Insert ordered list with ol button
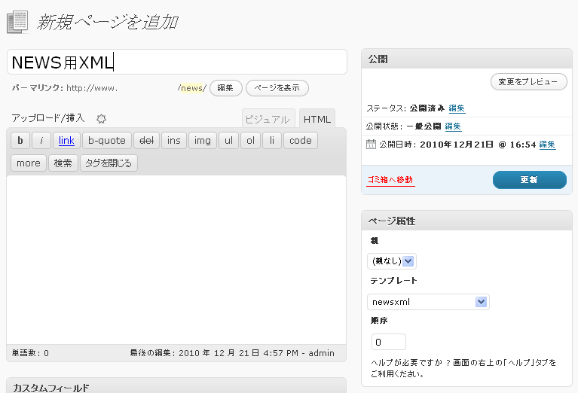 pos(250,140)
